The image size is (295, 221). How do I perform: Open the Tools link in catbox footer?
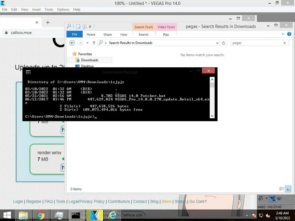point(60,201)
